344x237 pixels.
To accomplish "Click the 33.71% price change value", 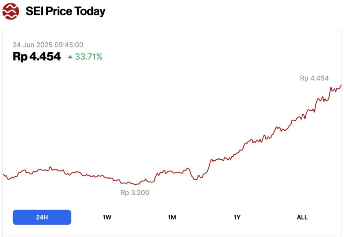I will [x=89, y=57].
